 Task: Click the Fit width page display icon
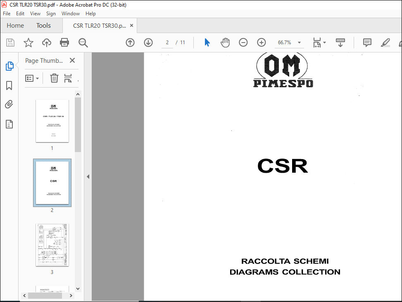[x=317, y=43]
